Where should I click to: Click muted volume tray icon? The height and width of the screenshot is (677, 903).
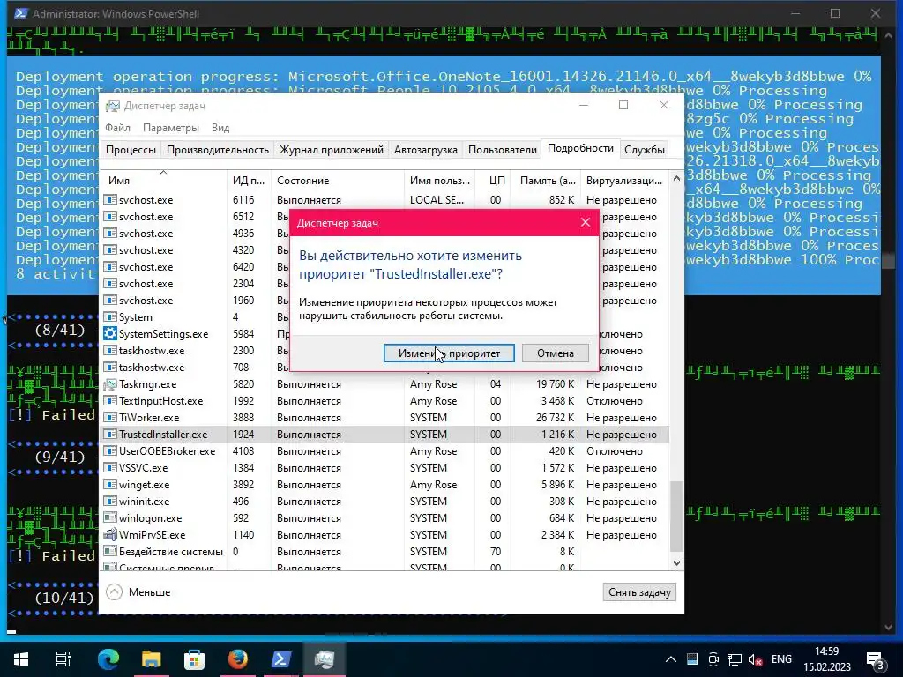[755, 659]
